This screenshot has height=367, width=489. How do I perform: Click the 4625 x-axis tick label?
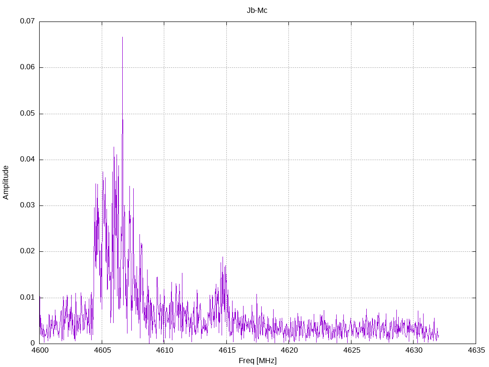coord(351,351)
